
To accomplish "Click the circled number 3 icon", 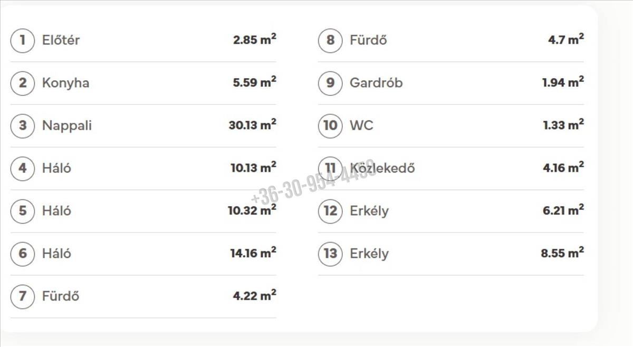I will (22, 126).
